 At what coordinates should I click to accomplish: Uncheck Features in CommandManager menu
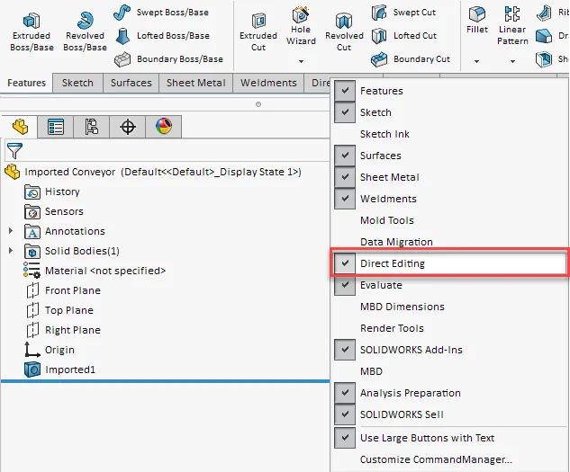tap(449, 91)
